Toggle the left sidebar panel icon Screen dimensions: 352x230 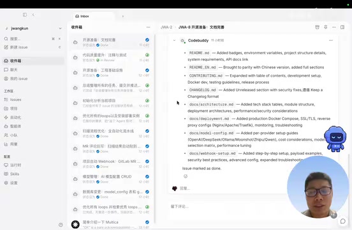click(25, 15)
